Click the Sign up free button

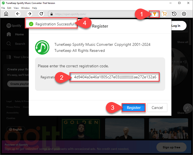pos(171,147)
